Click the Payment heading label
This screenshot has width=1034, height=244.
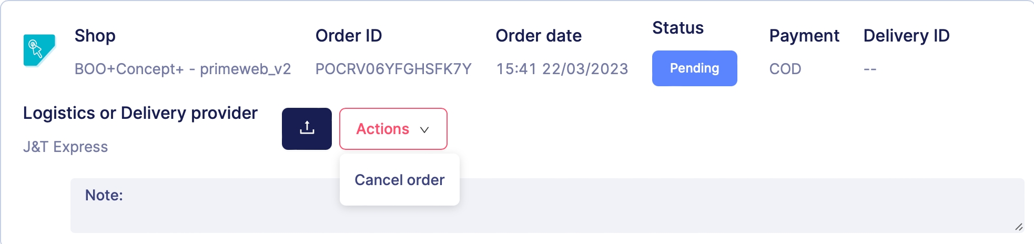(x=804, y=36)
